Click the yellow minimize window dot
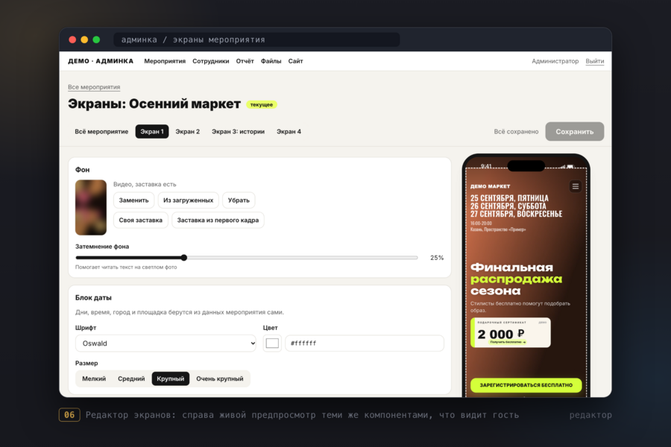The width and height of the screenshot is (671, 447). (84, 39)
